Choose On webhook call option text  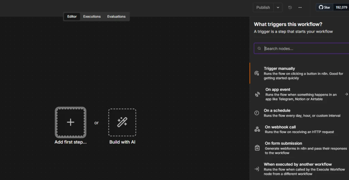pos(280,127)
